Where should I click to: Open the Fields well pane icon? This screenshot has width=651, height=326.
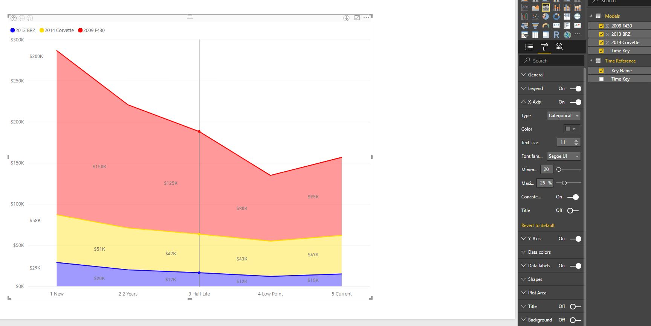click(x=529, y=47)
